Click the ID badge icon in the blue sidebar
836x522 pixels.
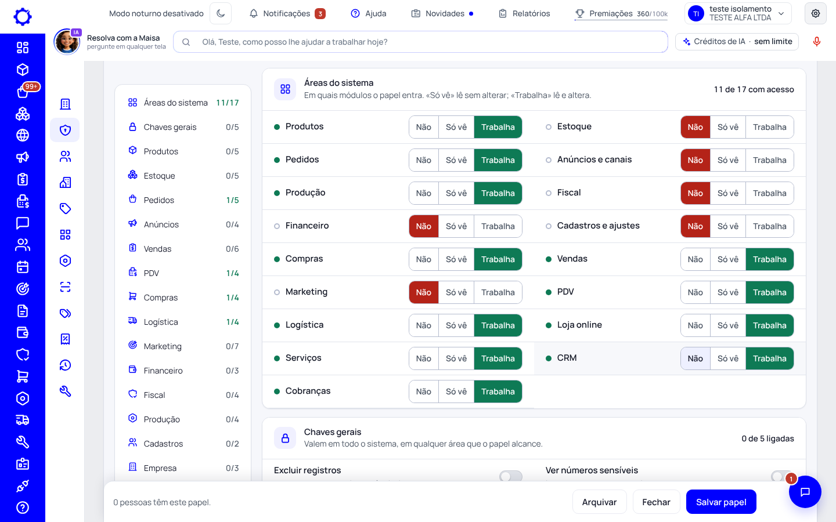pyautogui.click(x=23, y=464)
